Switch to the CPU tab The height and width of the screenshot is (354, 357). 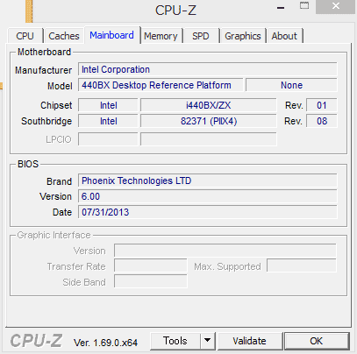pos(25,36)
